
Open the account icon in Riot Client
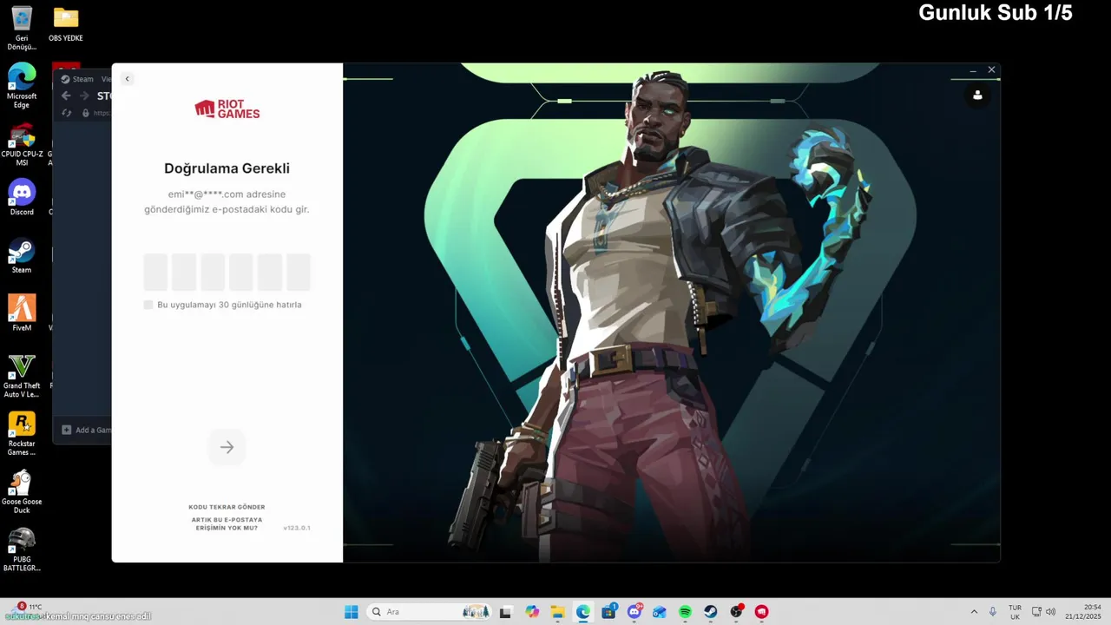[x=977, y=95]
